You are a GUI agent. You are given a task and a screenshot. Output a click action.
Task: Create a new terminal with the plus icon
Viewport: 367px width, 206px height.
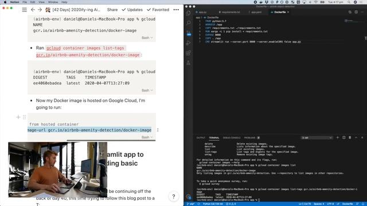[338, 137]
